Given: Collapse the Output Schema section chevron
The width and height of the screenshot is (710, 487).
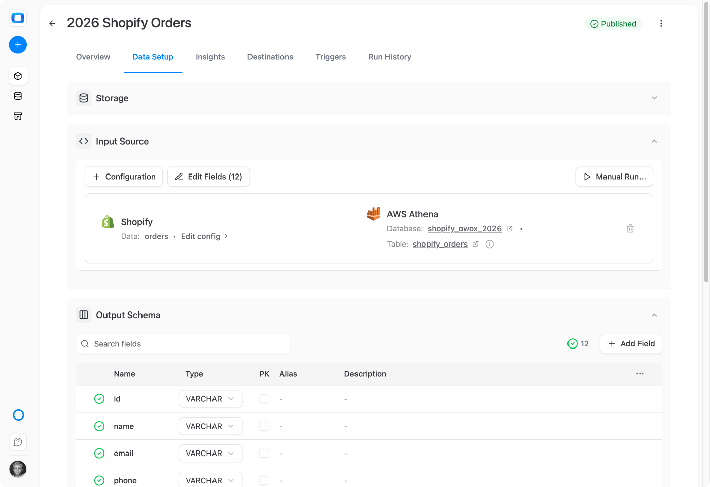Looking at the screenshot, I should coord(654,315).
